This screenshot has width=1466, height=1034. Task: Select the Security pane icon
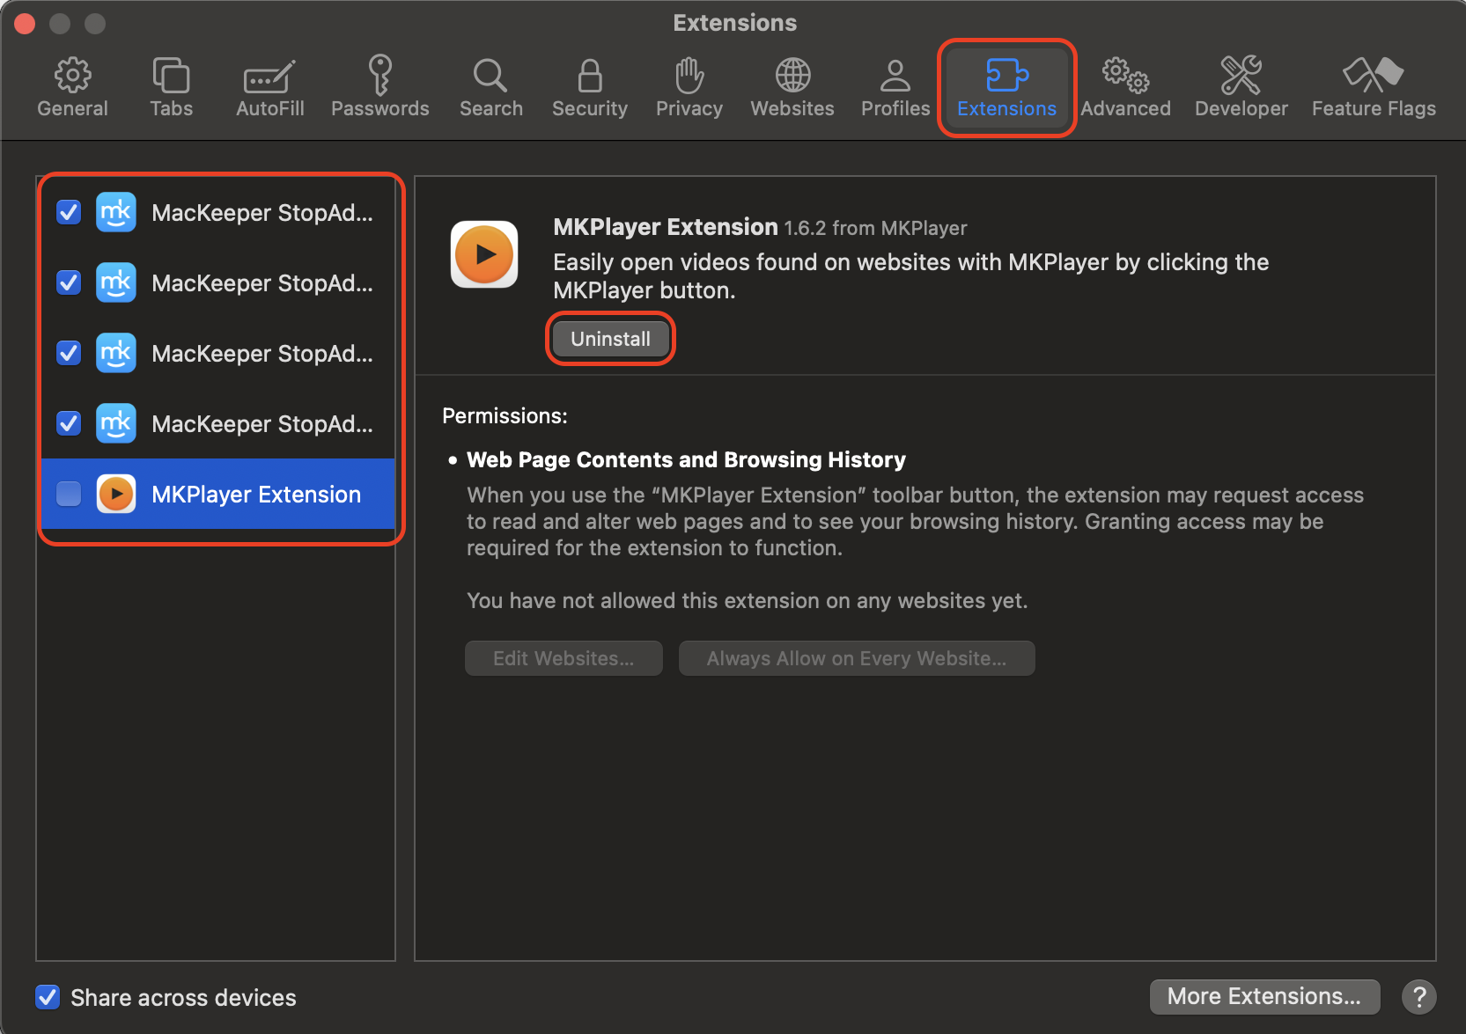coord(589,85)
